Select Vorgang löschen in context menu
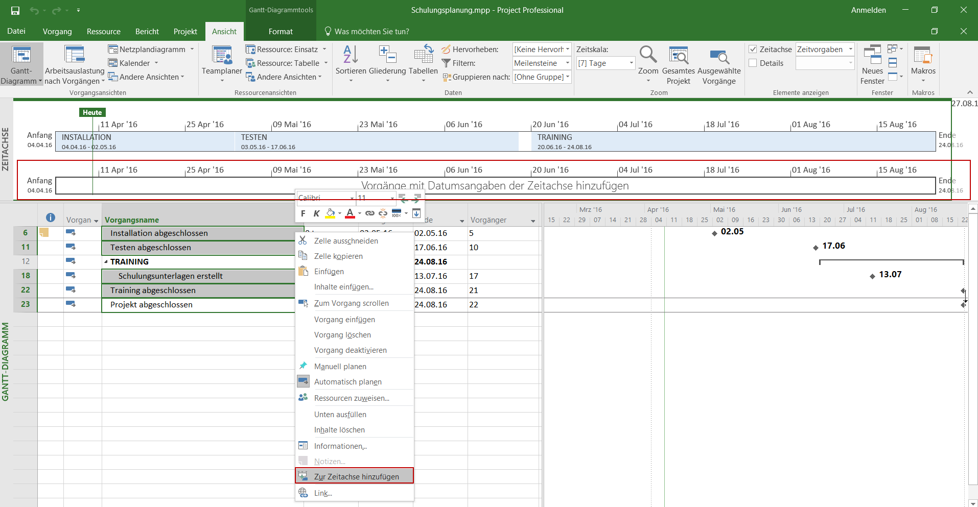The image size is (978, 507). click(x=342, y=335)
